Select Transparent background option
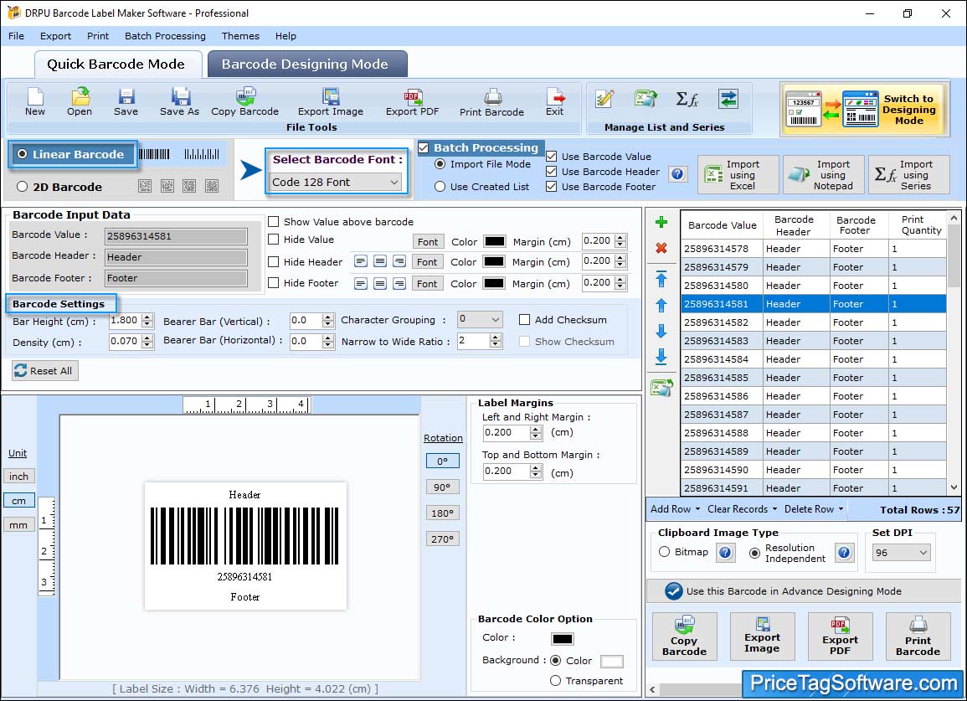Screen dimensions: 967x701 click(555, 681)
